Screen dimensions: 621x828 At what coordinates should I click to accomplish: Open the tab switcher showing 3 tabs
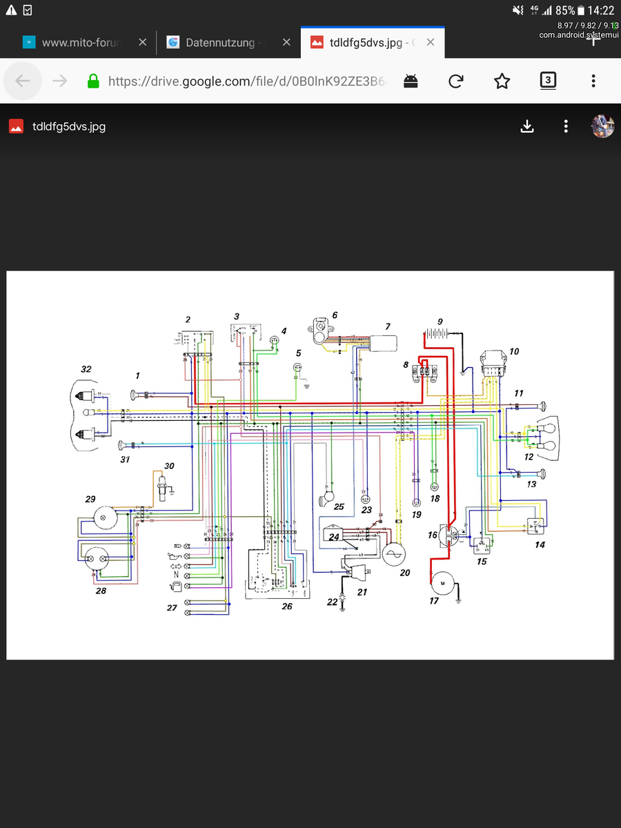pos(547,81)
